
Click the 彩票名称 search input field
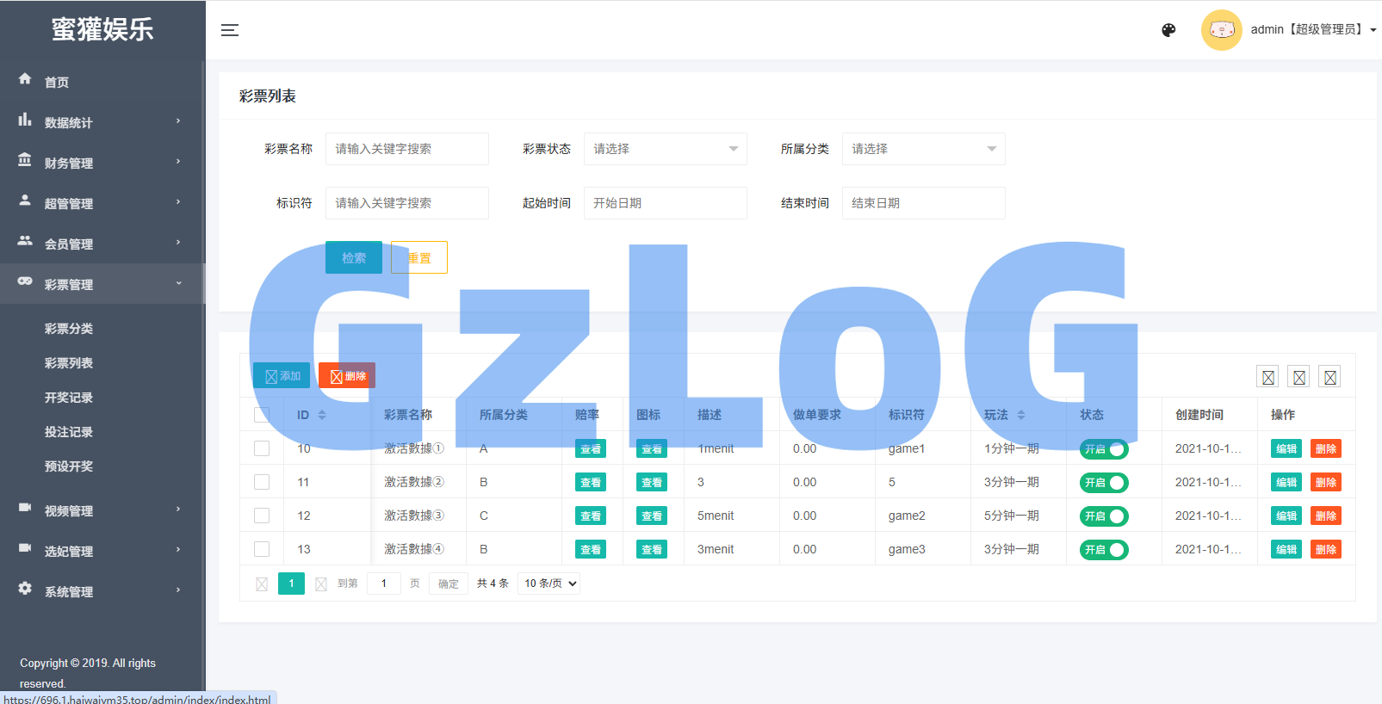tap(406, 149)
